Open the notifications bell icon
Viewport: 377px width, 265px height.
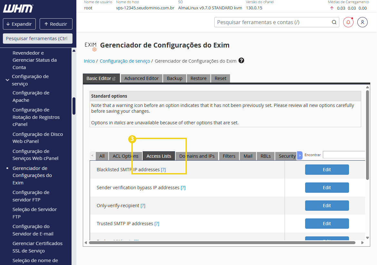[348, 22]
